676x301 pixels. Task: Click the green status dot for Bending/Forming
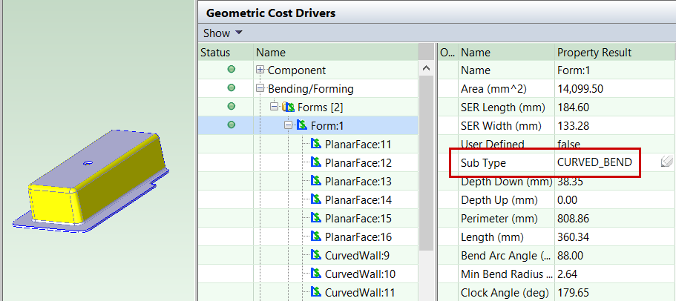pyautogui.click(x=231, y=88)
